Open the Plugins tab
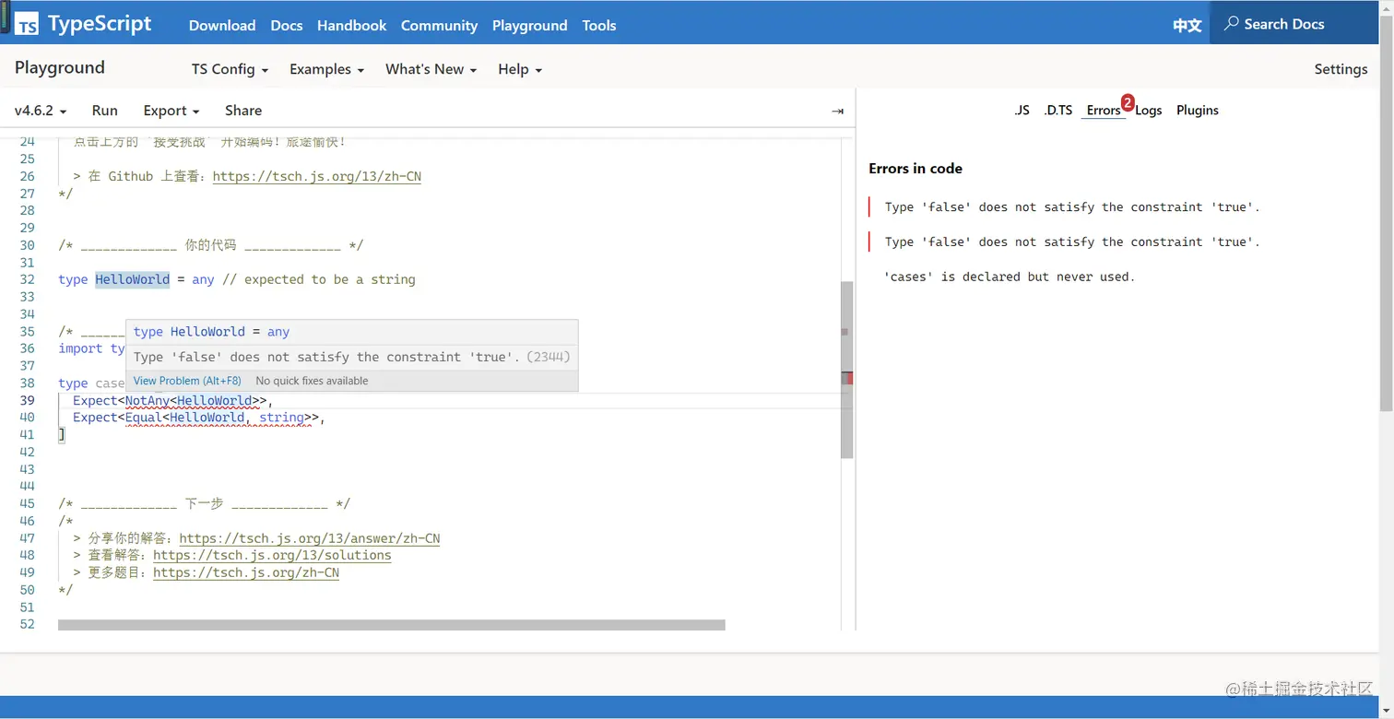The image size is (1394, 719). point(1198,111)
